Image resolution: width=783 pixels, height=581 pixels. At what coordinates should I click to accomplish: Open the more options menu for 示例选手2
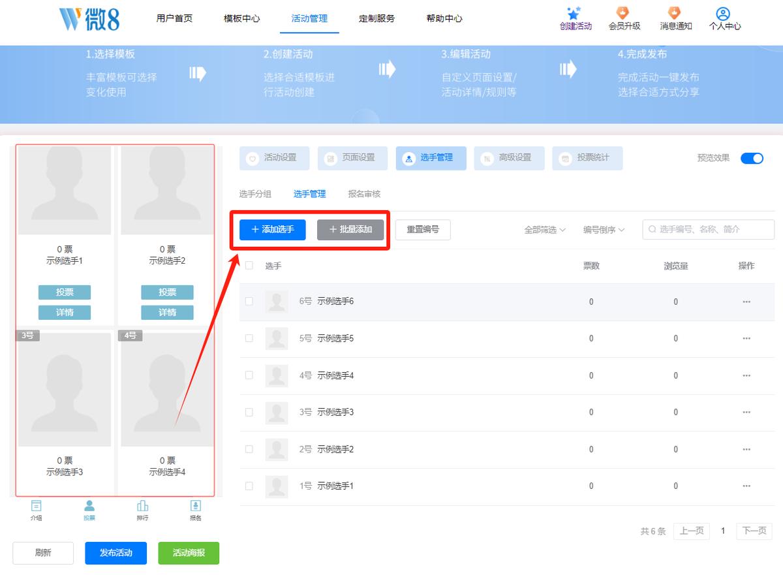(746, 449)
